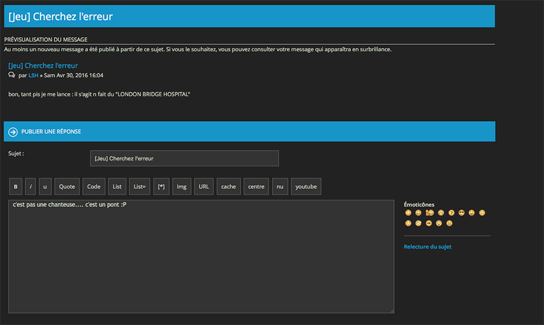Apply italic with the i button
This screenshot has width=544, height=325.
30,186
